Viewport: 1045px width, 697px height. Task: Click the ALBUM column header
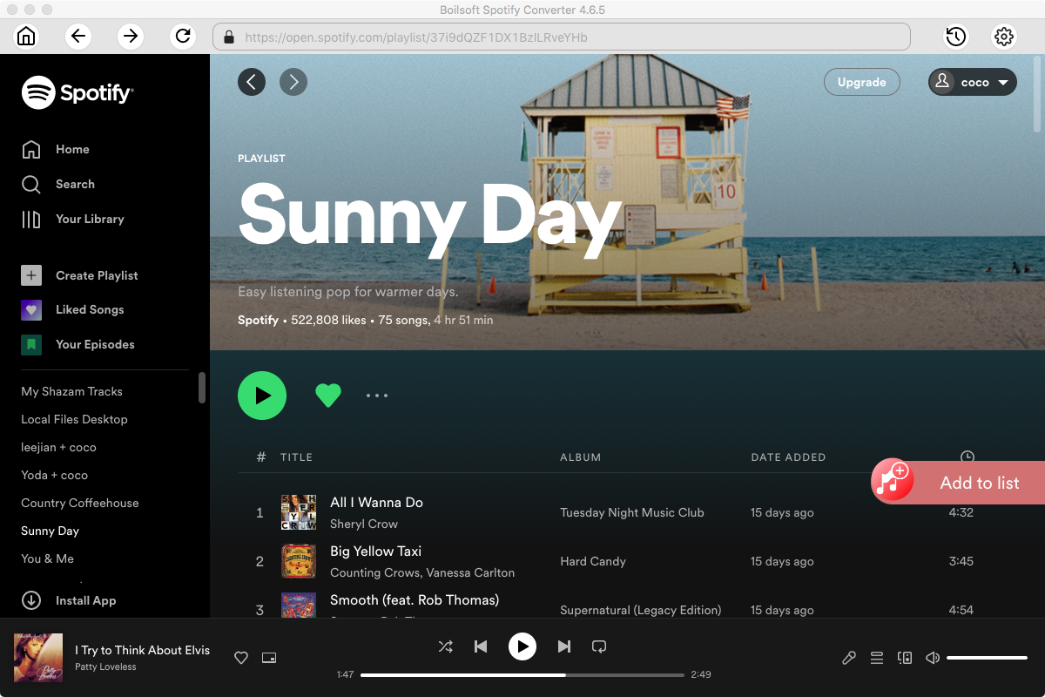pos(581,457)
